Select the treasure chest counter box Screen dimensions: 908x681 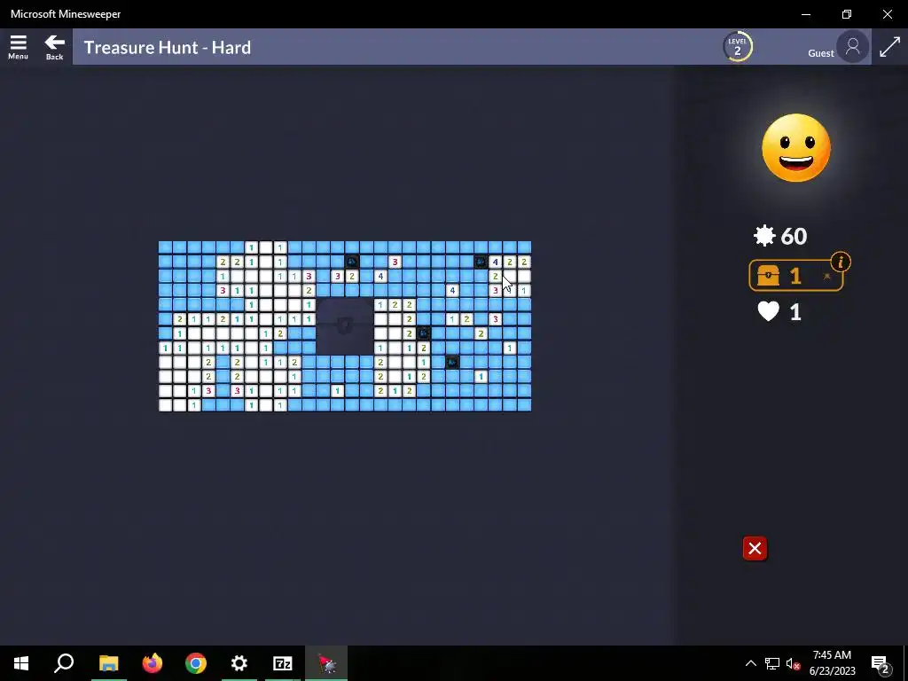coord(795,276)
